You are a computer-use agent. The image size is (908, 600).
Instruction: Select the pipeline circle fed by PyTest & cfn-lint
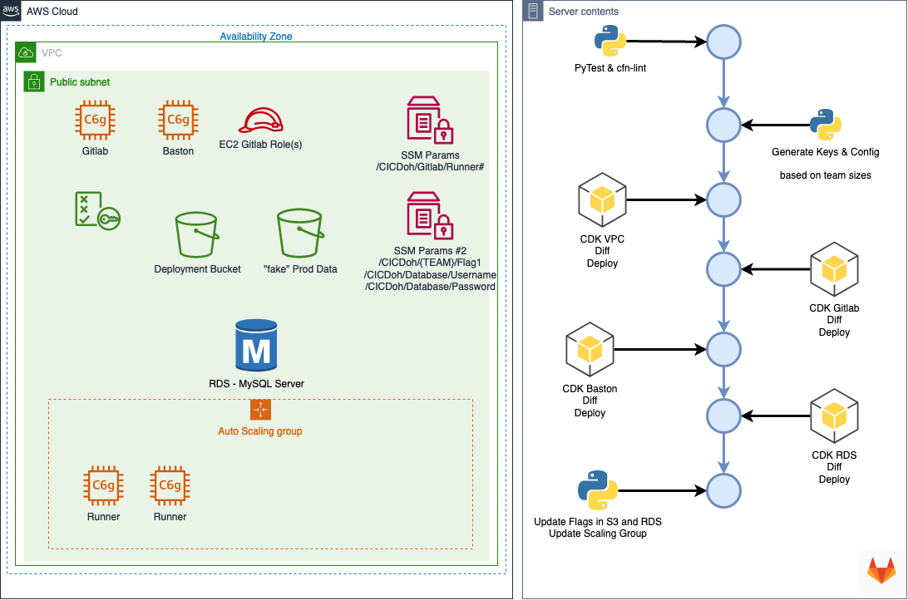tap(724, 42)
